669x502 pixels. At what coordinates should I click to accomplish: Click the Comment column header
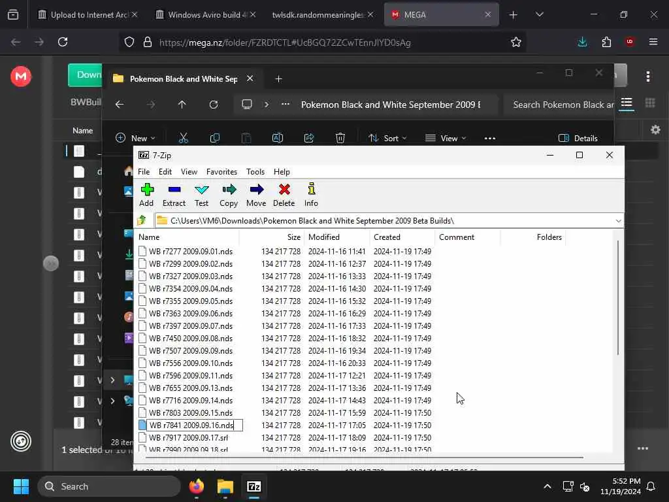pos(467,237)
